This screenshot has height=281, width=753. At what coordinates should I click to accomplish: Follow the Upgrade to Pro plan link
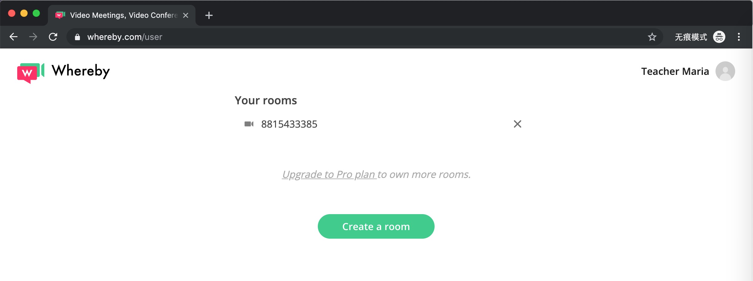pyautogui.click(x=329, y=174)
